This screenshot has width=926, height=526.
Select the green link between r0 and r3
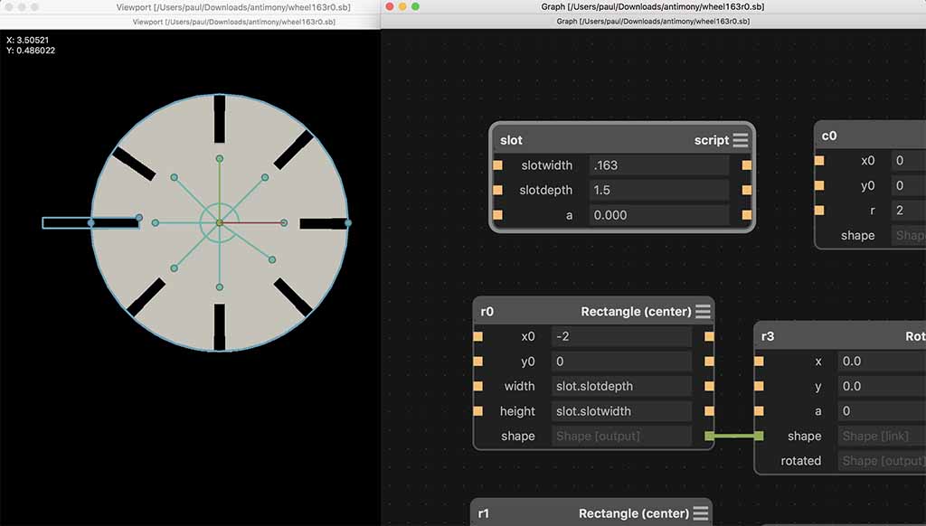[x=734, y=436]
